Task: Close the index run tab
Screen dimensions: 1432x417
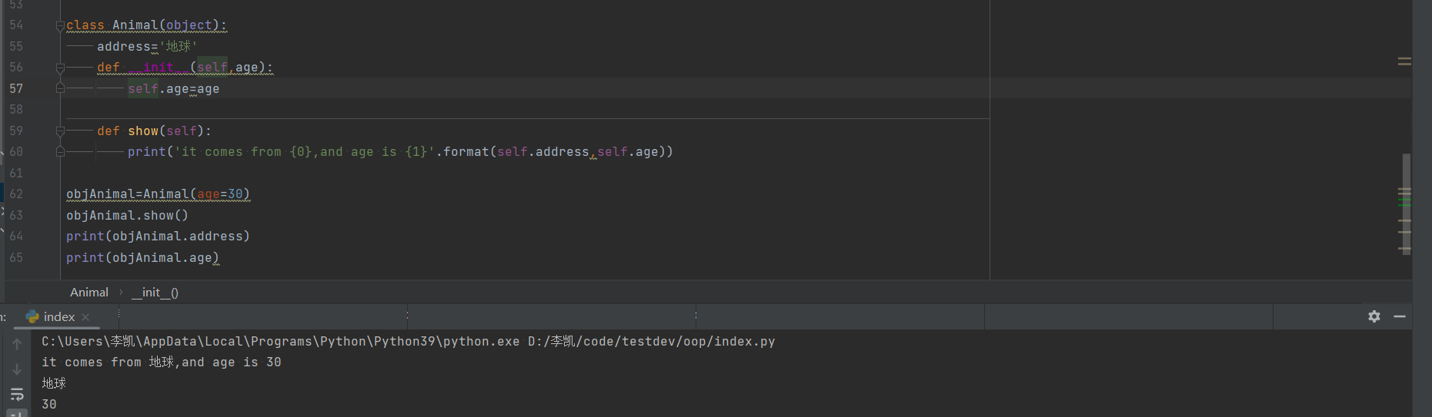Action: [85, 317]
